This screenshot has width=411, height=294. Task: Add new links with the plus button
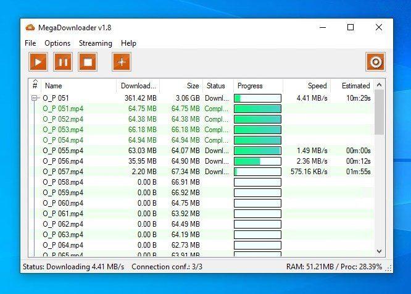tap(122, 62)
